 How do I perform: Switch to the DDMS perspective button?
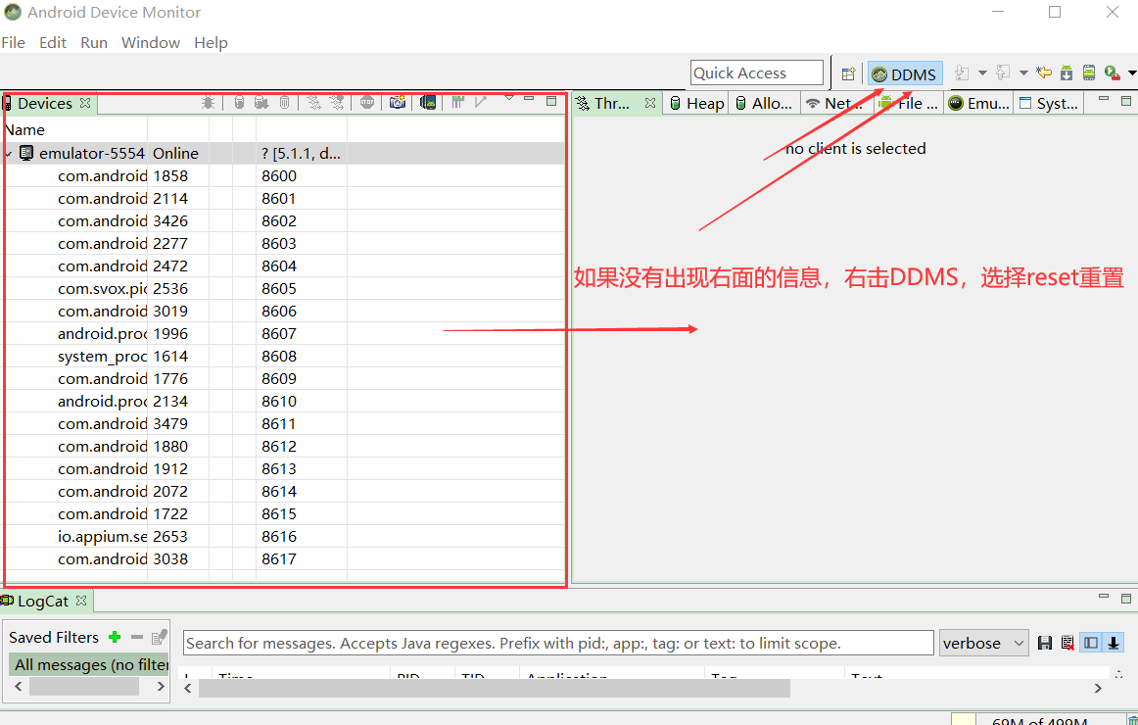point(905,74)
